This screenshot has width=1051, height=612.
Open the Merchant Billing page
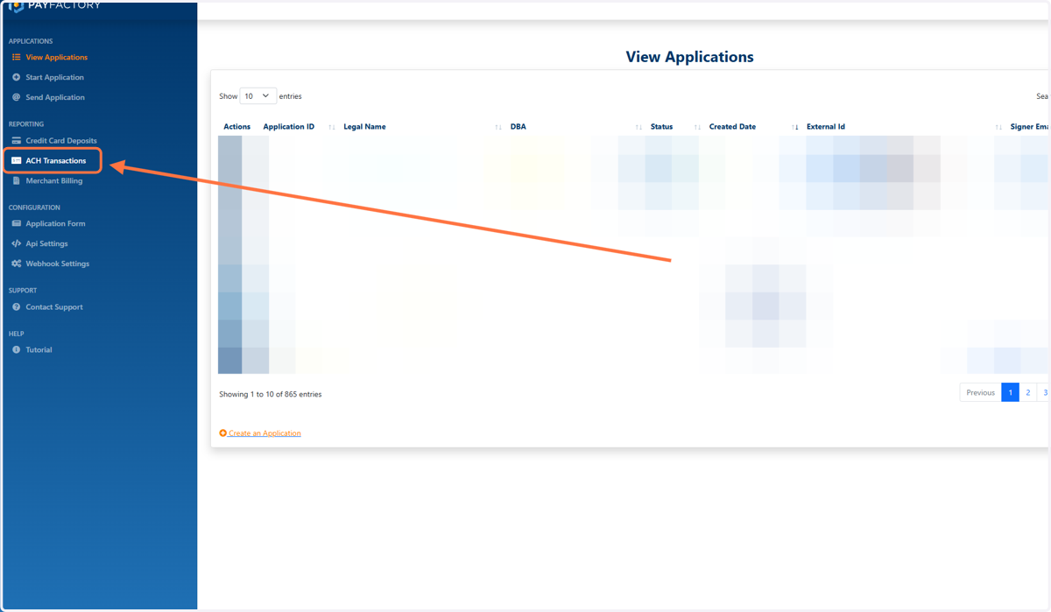pyautogui.click(x=54, y=180)
